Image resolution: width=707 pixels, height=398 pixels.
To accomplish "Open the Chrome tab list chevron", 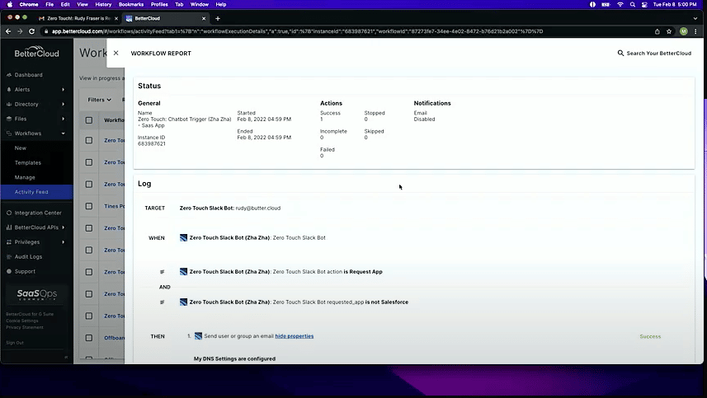I will (x=695, y=18).
